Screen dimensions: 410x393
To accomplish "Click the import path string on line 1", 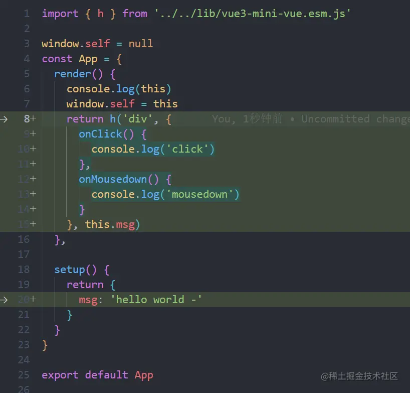I will point(252,14).
